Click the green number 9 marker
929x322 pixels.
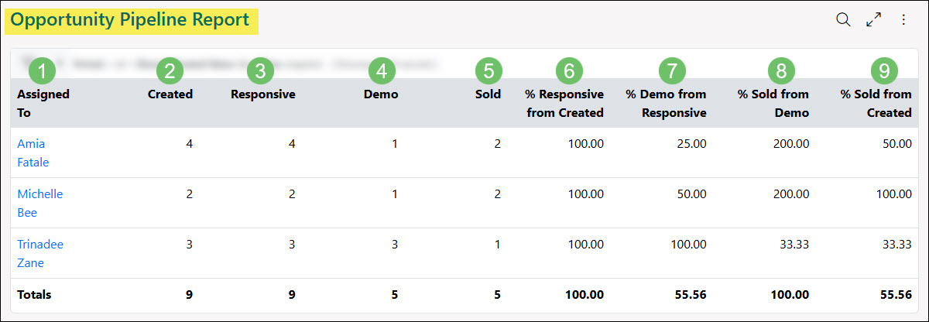(883, 71)
